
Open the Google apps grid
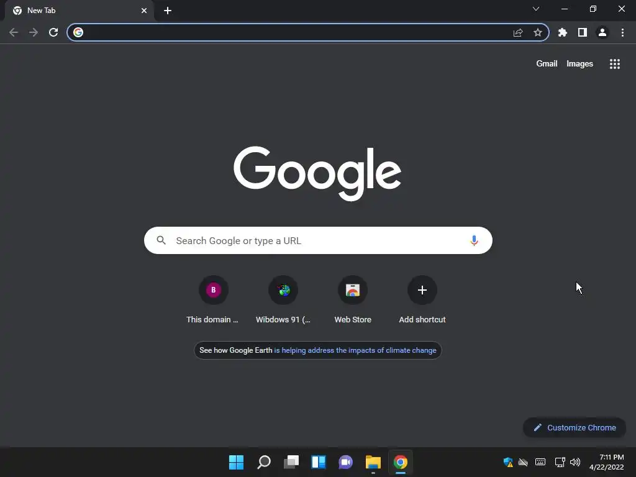pos(614,64)
